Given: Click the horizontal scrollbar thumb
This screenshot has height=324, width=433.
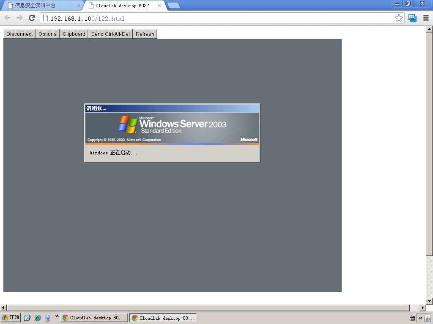Looking at the screenshot, I should coord(208,308).
